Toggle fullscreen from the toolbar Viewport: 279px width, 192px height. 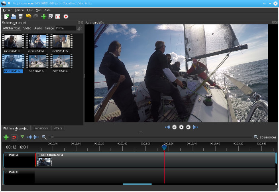tap(58, 16)
